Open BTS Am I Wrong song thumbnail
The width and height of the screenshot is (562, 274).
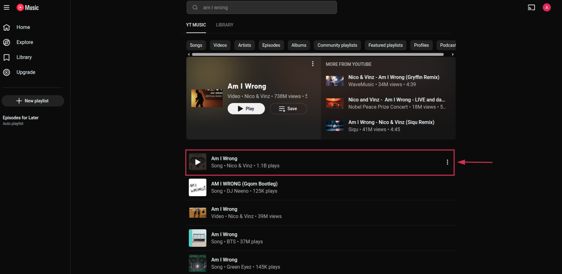tap(198, 238)
